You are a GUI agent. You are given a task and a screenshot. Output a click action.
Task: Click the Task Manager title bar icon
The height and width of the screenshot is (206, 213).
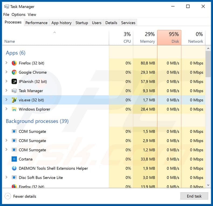pyautogui.click(x=6, y=6)
